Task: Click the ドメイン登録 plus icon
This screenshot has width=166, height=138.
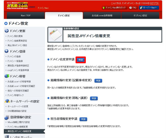Action: (7, 51)
